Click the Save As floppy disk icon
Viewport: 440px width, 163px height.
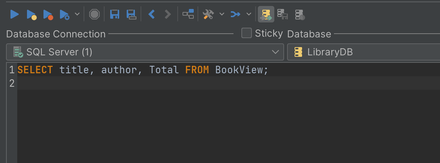point(131,14)
